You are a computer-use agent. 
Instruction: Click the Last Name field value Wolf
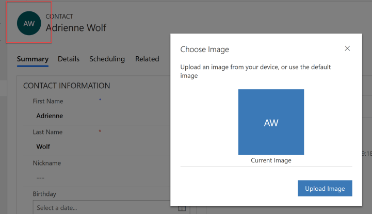coord(43,146)
